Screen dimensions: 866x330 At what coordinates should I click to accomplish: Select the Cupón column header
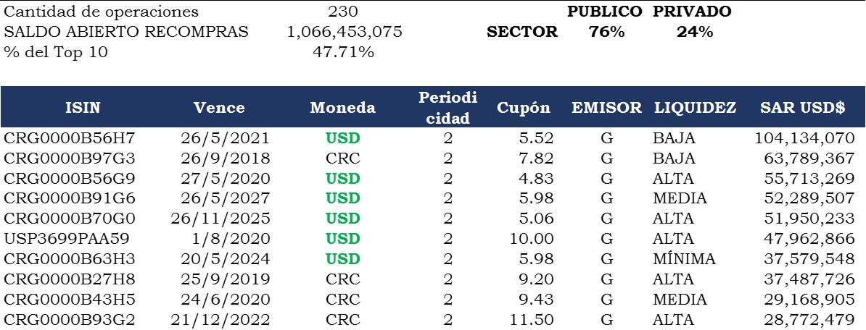point(523,108)
